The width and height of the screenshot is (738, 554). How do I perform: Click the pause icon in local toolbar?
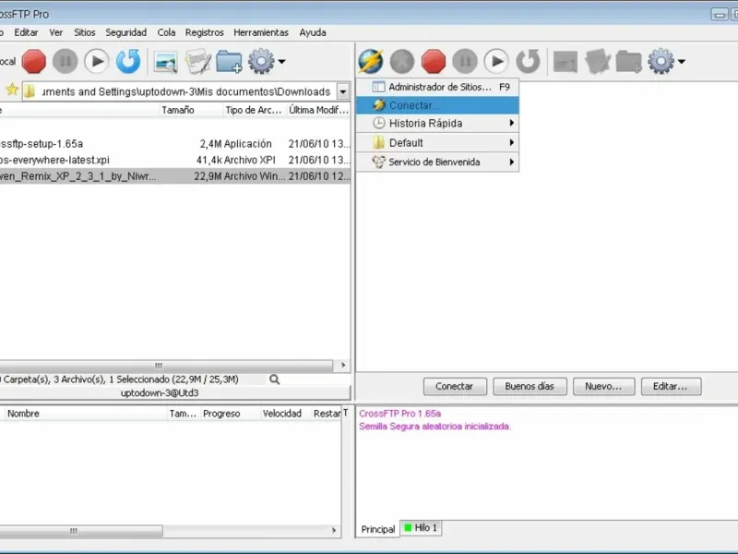pos(65,61)
